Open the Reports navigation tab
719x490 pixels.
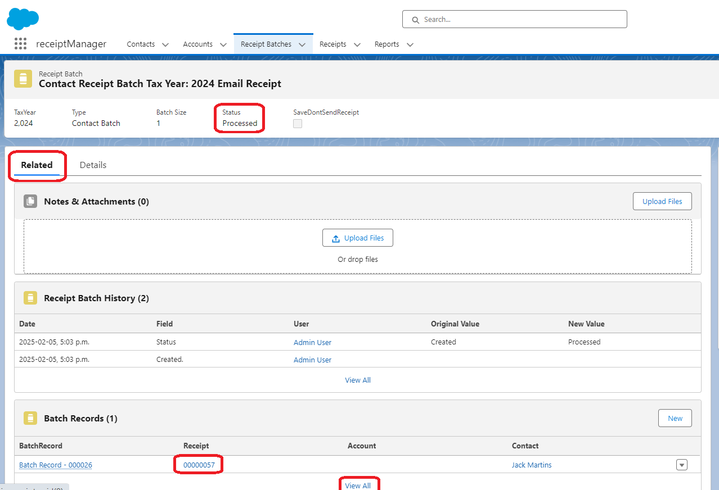[x=387, y=44]
